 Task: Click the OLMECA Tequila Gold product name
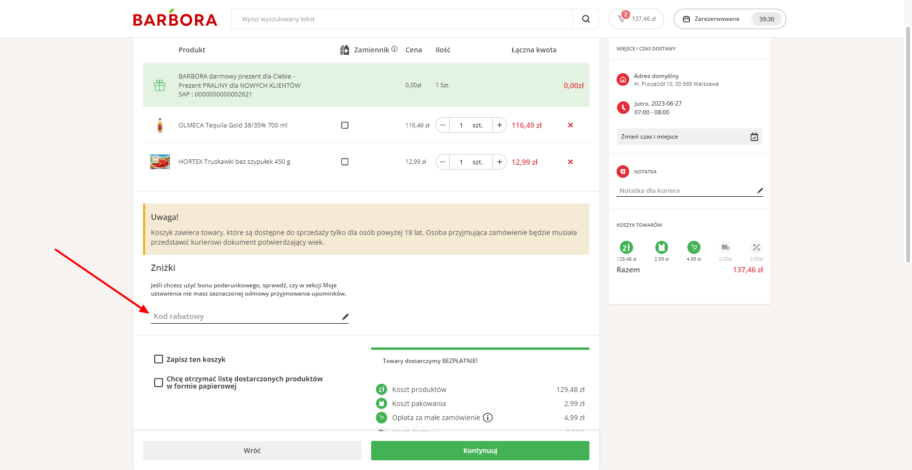[233, 125]
